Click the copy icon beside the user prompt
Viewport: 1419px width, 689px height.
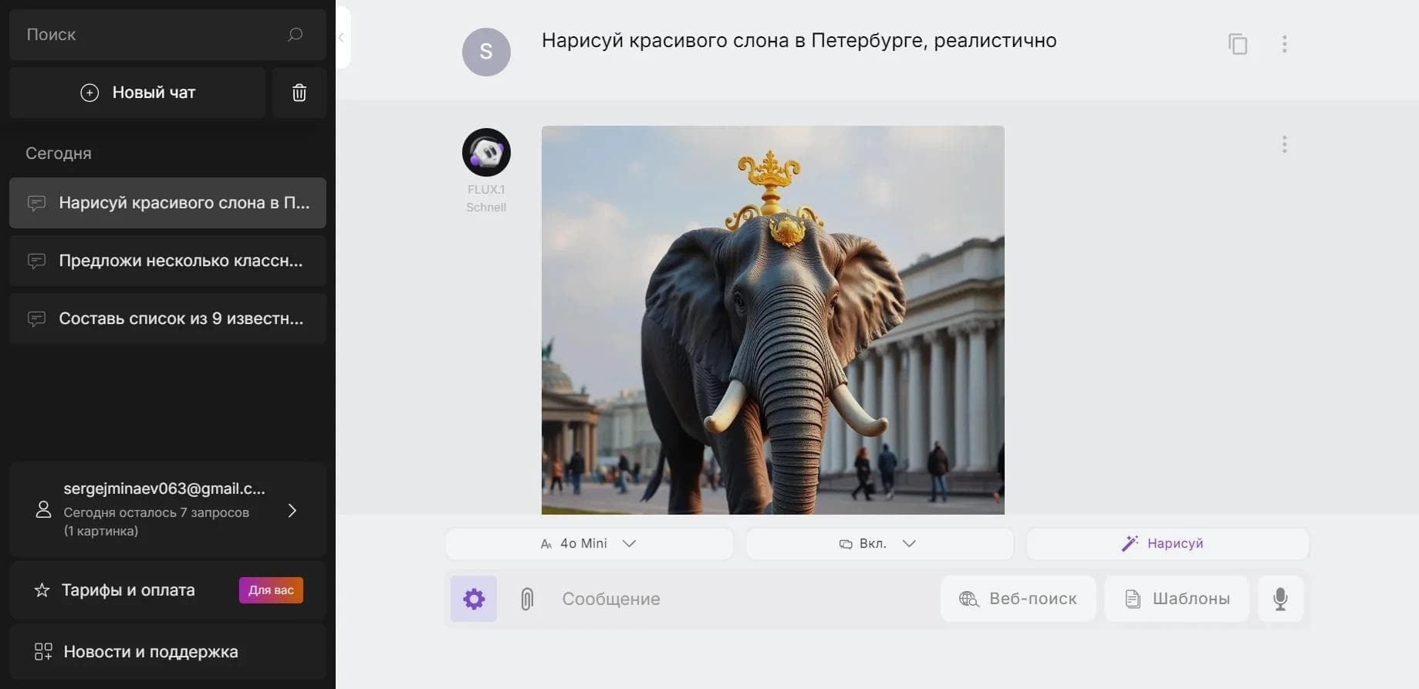(x=1238, y=44)
